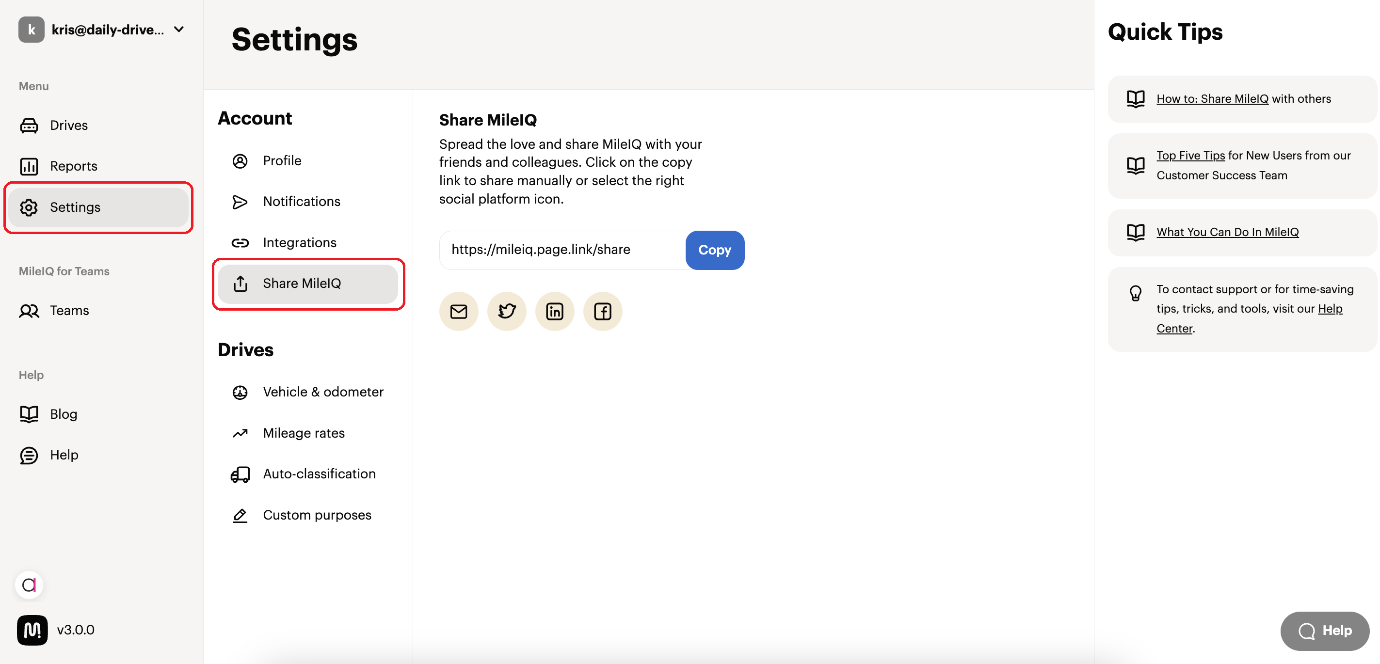
Task: Open Notifications settings
Action: (307, 202)
